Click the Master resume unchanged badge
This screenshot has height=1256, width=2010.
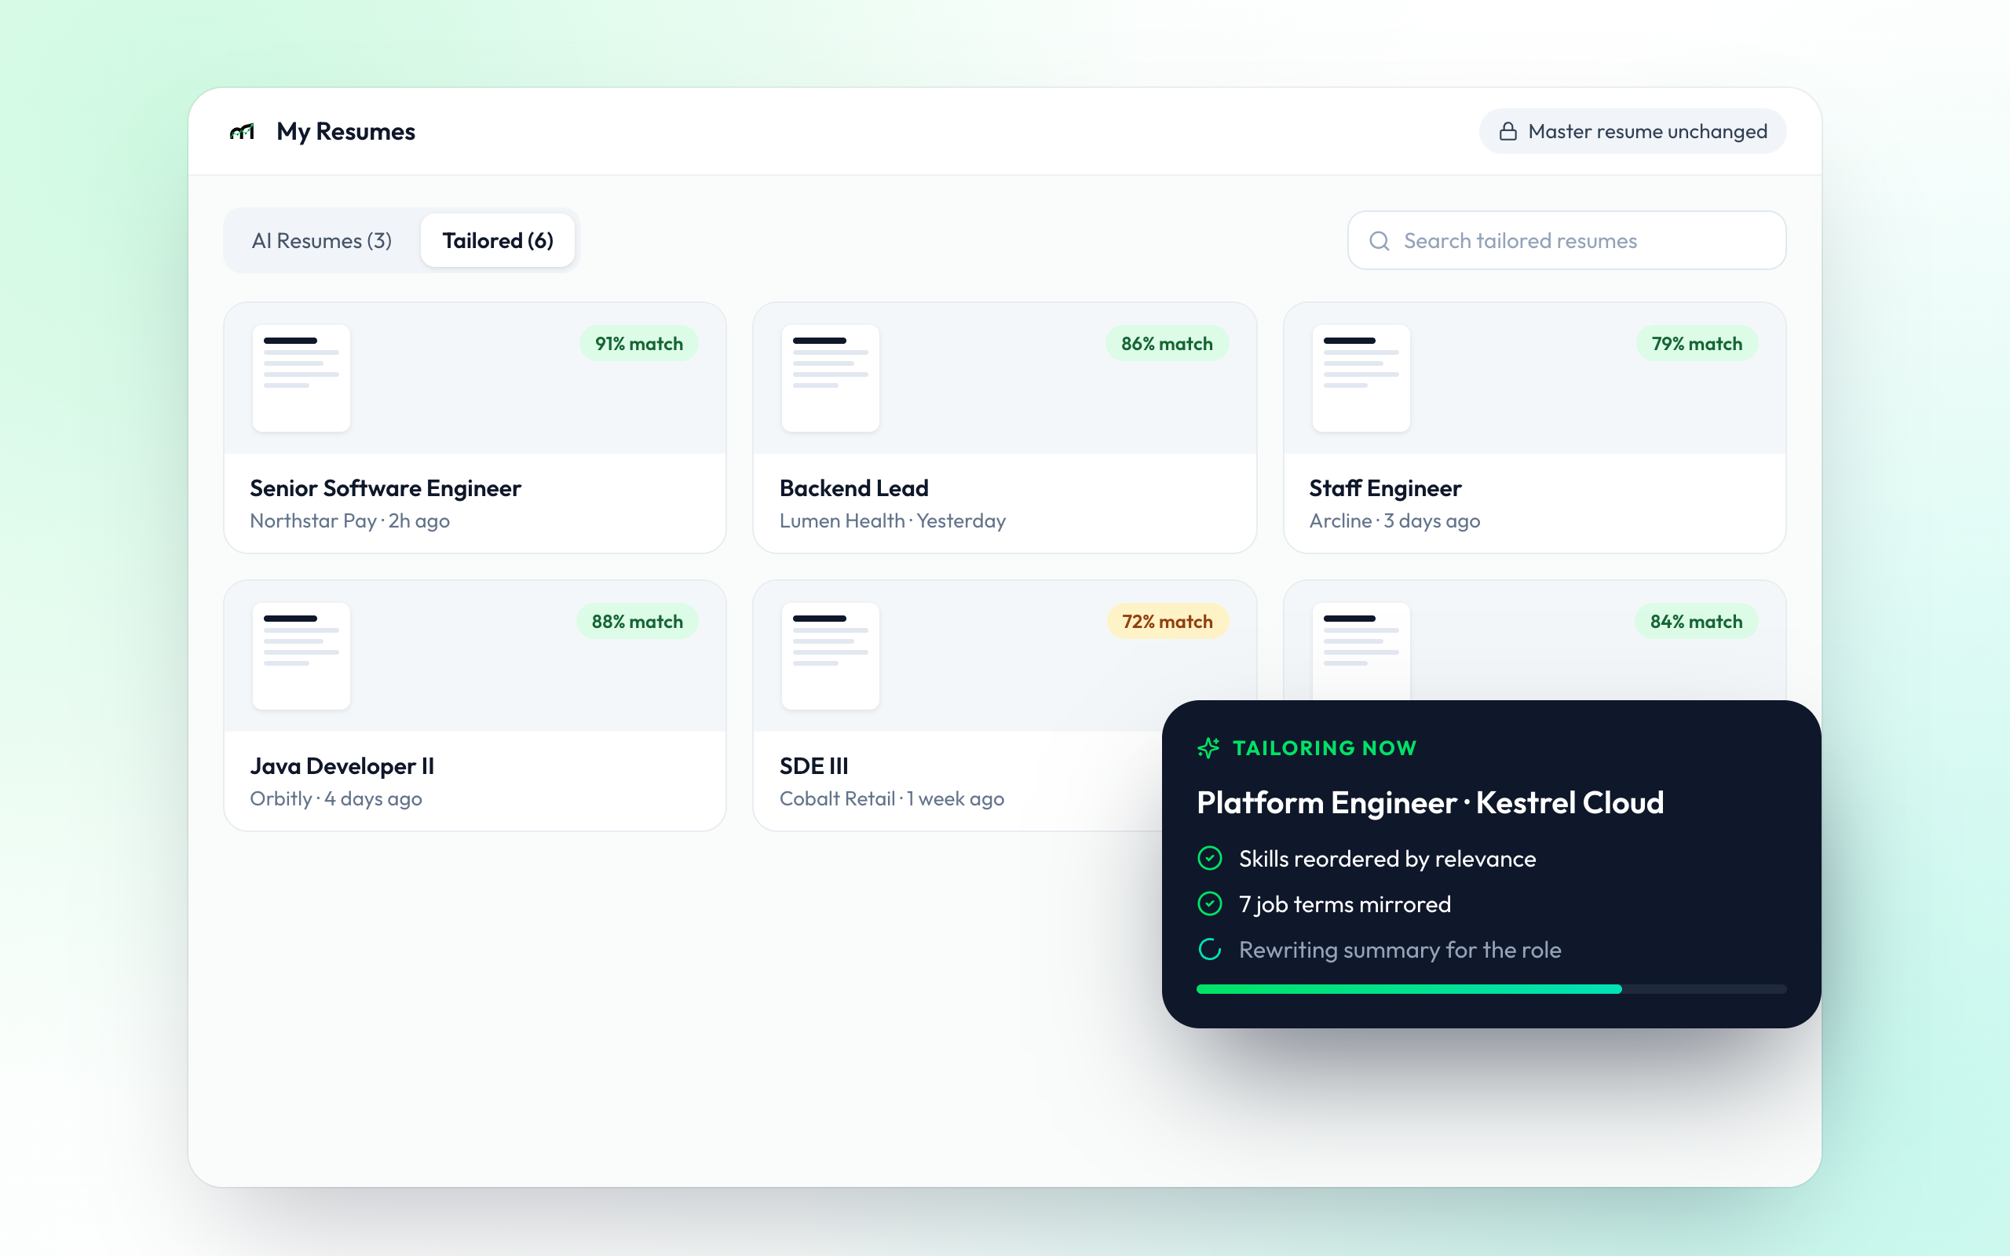[1632, 131]
